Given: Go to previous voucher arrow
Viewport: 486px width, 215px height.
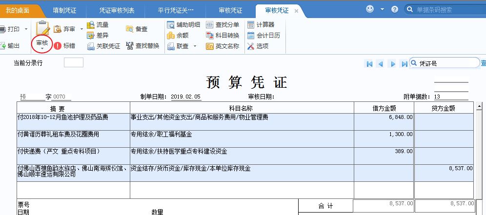Looking at the screenshot, I should 381,64.
